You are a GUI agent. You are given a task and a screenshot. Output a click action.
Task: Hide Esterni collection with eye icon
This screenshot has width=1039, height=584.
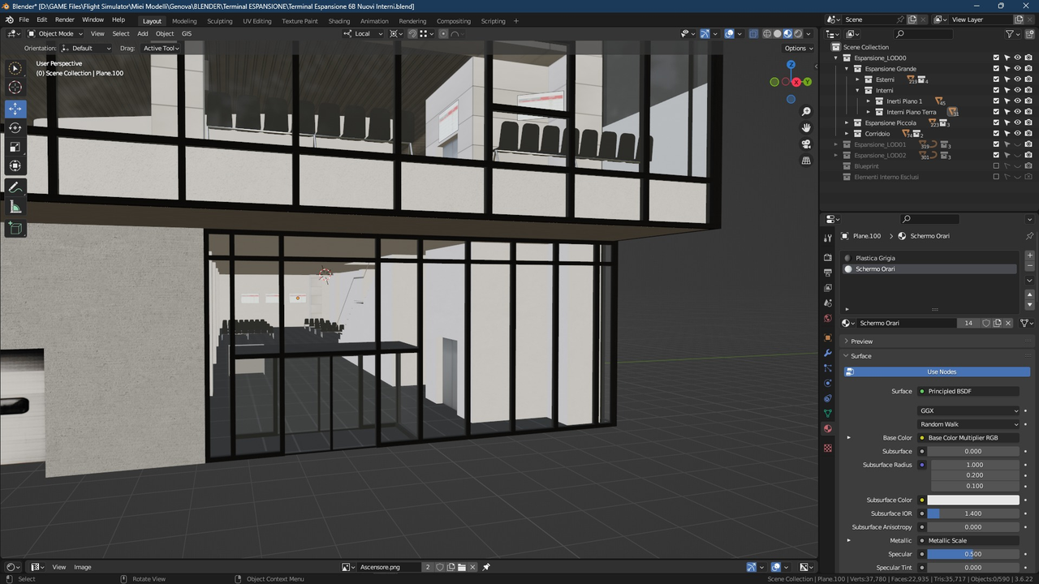point(1017,79)
